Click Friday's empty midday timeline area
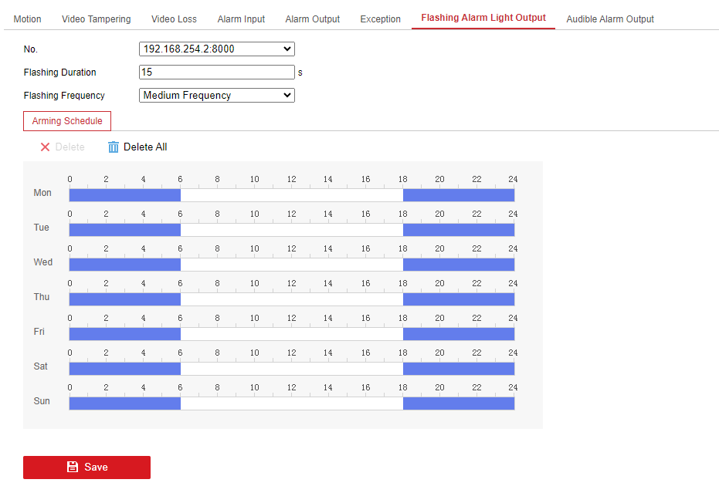The width and height of the screenshot is (719, 503). [291, 334]
